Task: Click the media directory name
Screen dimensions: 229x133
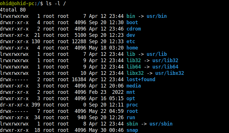Action: [x=134, y=86]
